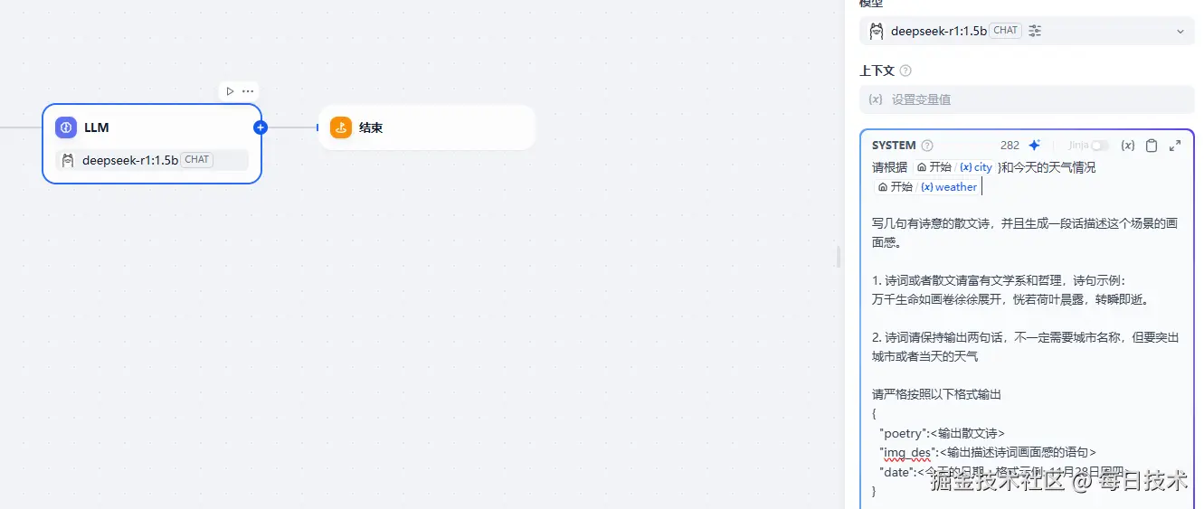Click the purple LLM node icon
This screenshot has height=509, width=1204.
coord(66,127)
